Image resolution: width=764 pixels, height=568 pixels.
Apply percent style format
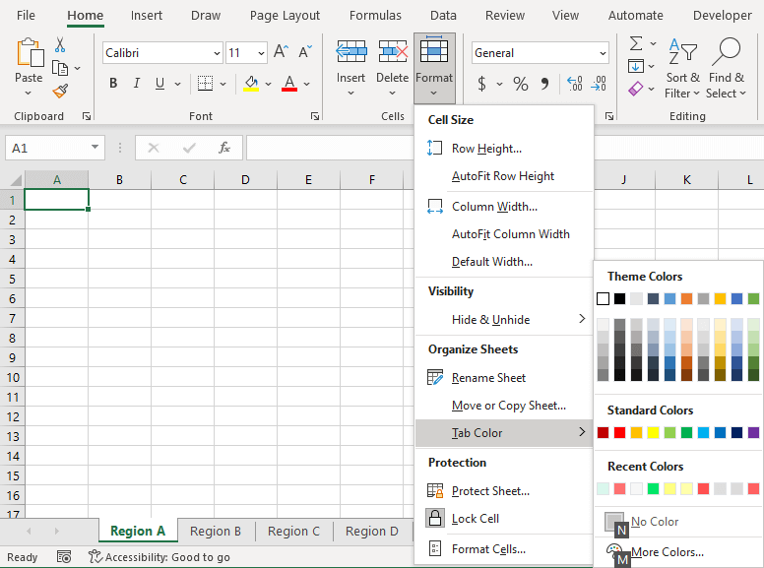coord(521,84)
